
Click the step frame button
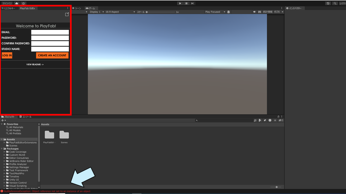[192, 3]
